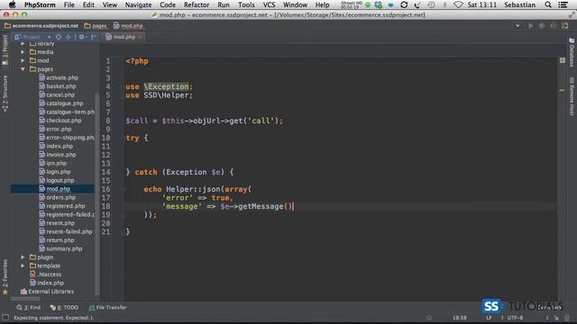Click the mod.php breadcrumb in navigation bar

128,26
